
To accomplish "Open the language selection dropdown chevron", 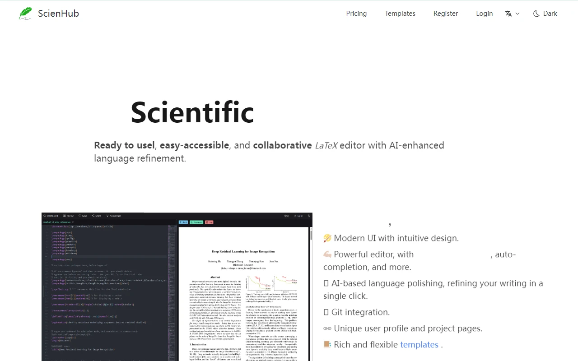I will 517,14.
